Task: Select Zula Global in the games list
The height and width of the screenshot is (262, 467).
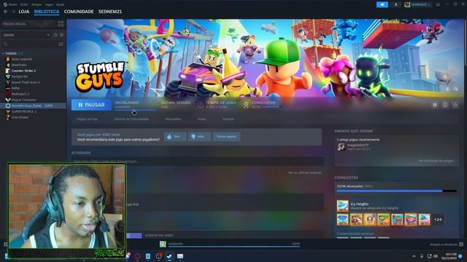Action: click(20, 117)
